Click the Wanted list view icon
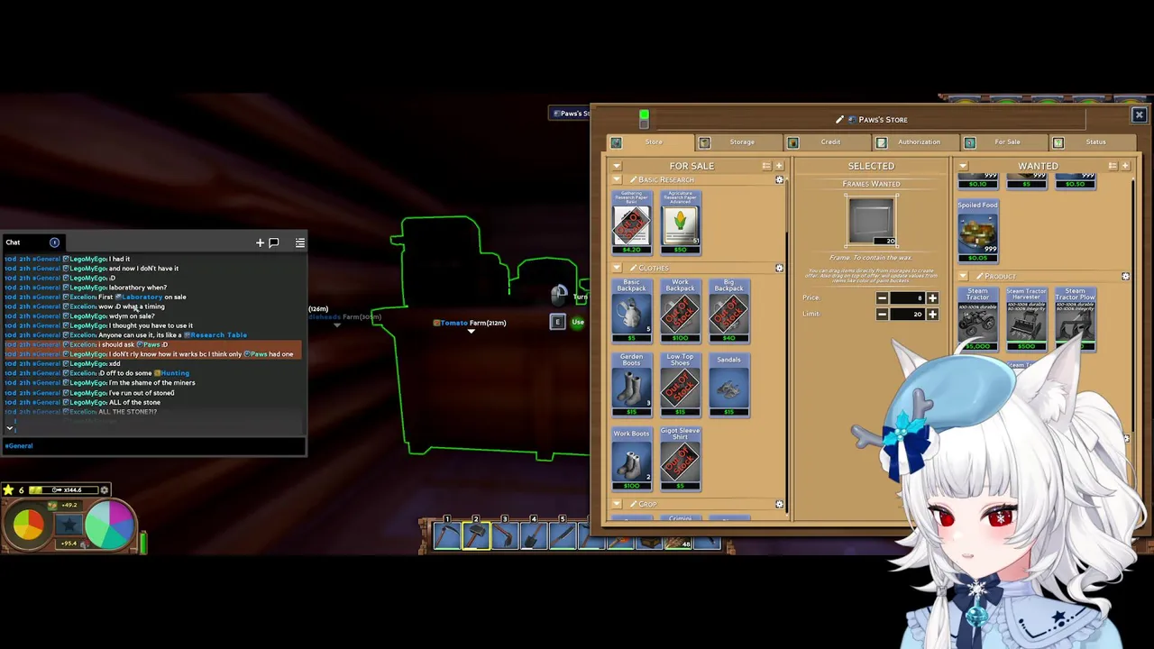 tap(1113, 166)
